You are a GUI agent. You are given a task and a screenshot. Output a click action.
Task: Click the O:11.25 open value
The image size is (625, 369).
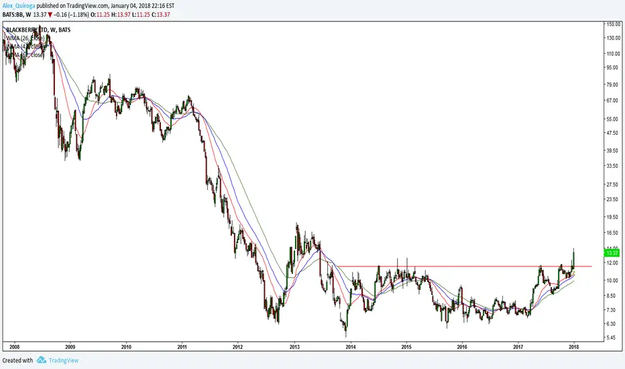[101, 15]
